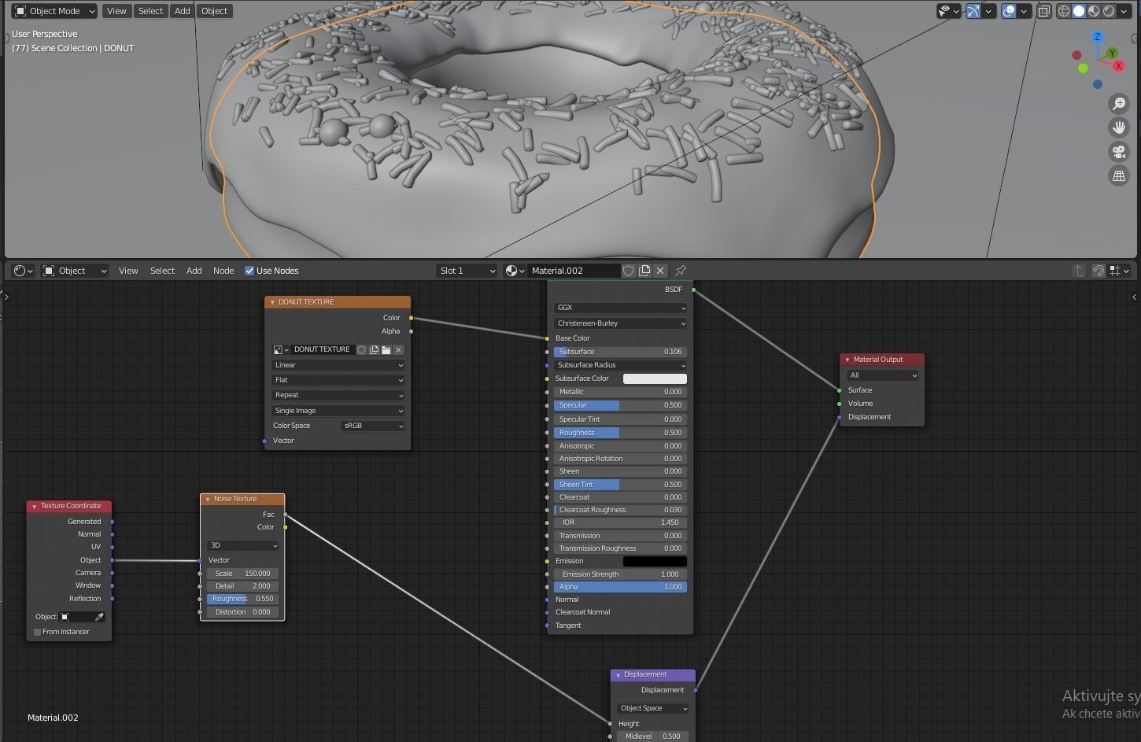This screenshot has height=742, width=1141.
Task: Open image file with folder icon
Action: [386, 349]
